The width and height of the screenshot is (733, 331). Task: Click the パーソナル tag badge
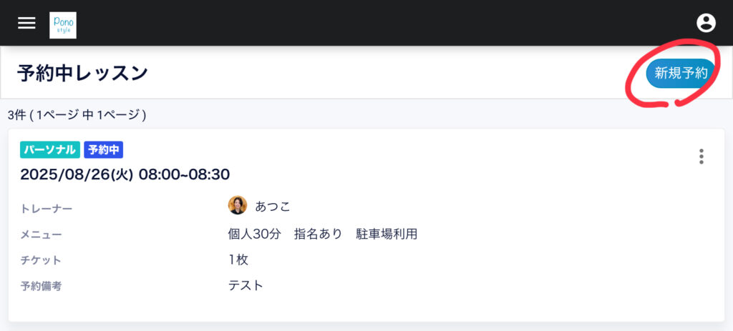[x=49, y=149]
